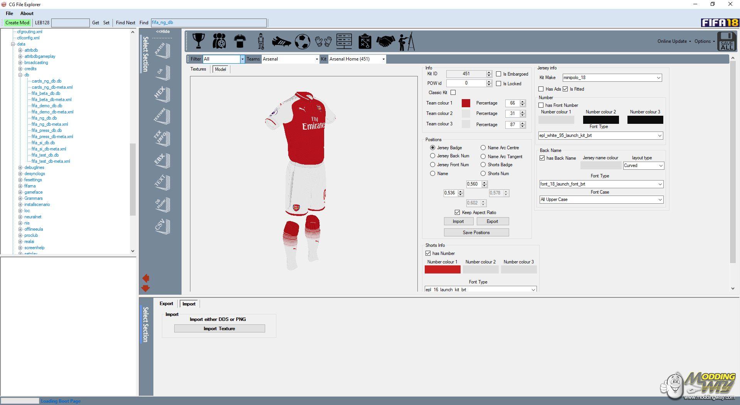Pick the red Team colour 1 swatch
This screenshot has height=405, width=740.
point(466,103)
